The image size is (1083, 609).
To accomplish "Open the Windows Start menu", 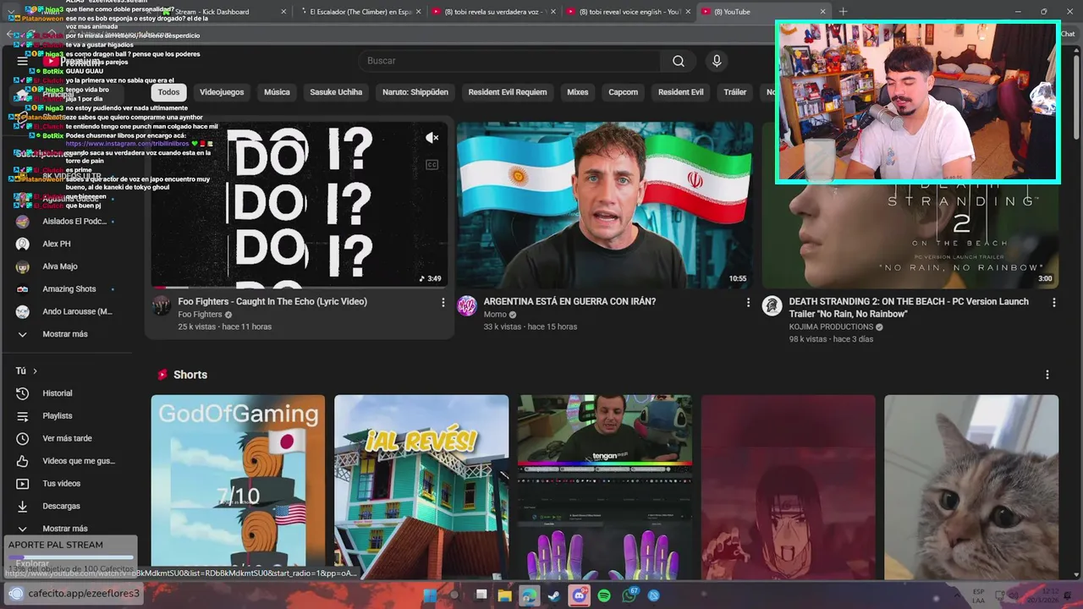I will click(x=430, y=595).
